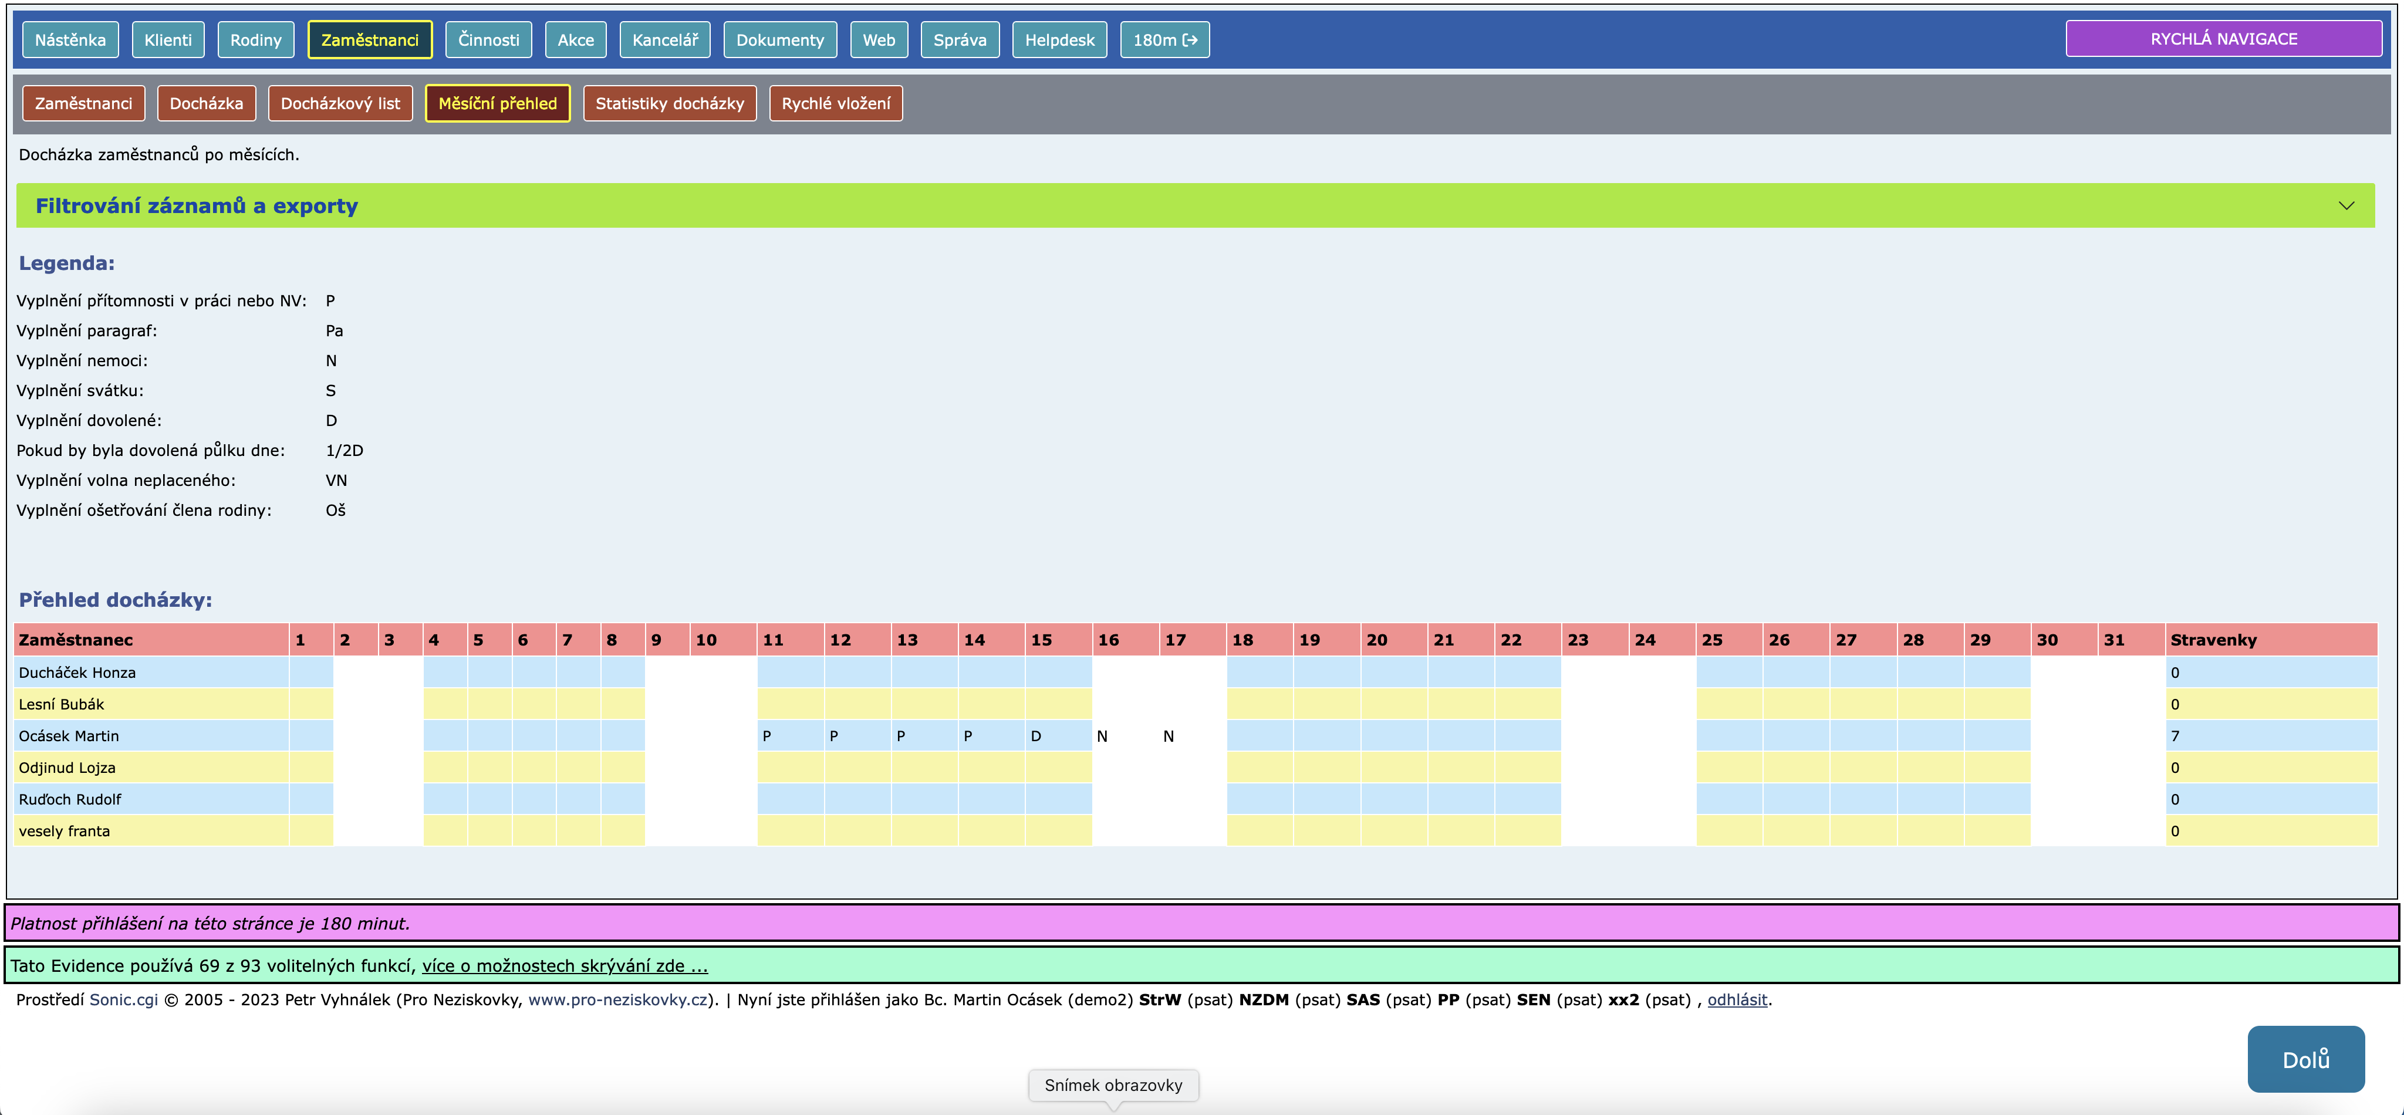Screen dimensions: 2404x1115
Task: Open Filtrování záznamů a exporty panel
Action: tap(197, 205)
